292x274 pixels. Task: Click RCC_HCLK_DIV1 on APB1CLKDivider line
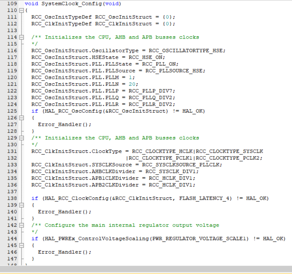(171, 178)
